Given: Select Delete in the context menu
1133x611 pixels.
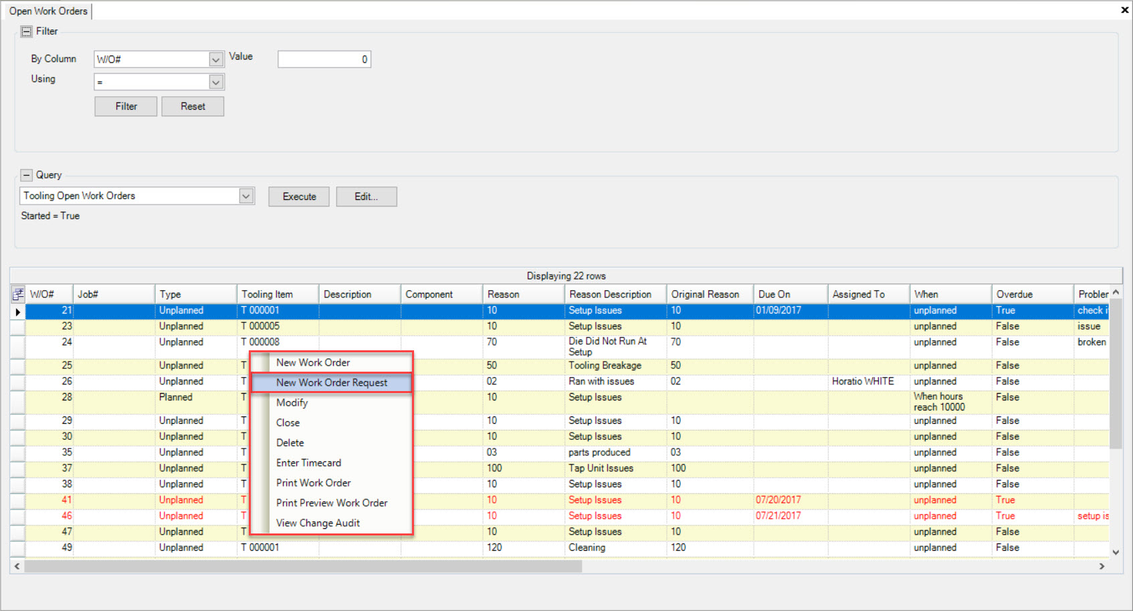Looking at the screenshot, I should tap(332, 443).
